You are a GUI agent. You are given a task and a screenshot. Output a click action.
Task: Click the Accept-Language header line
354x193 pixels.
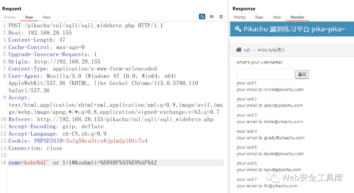57,134
